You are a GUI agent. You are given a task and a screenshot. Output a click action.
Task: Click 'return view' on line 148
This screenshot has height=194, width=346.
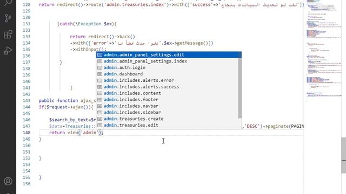(x=63, y=133)
